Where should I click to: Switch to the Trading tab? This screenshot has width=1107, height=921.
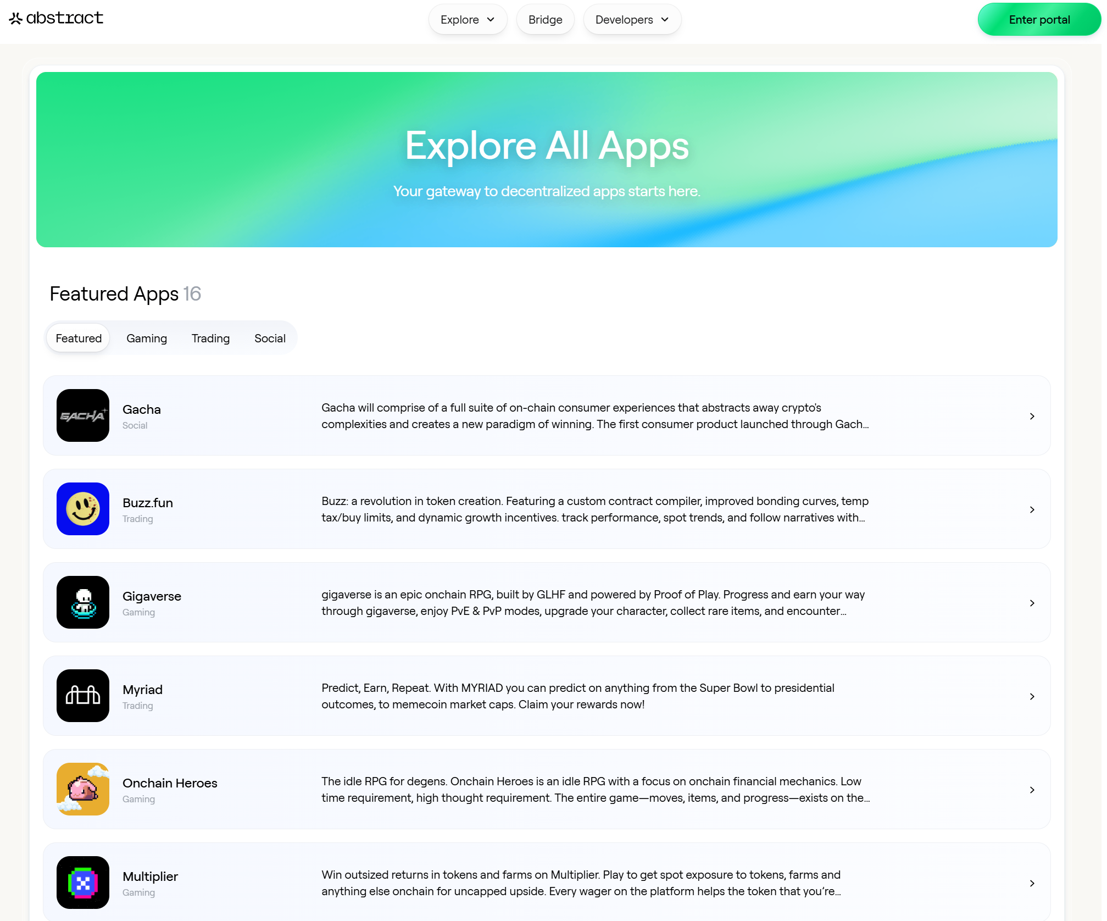(x=210, y=339)
